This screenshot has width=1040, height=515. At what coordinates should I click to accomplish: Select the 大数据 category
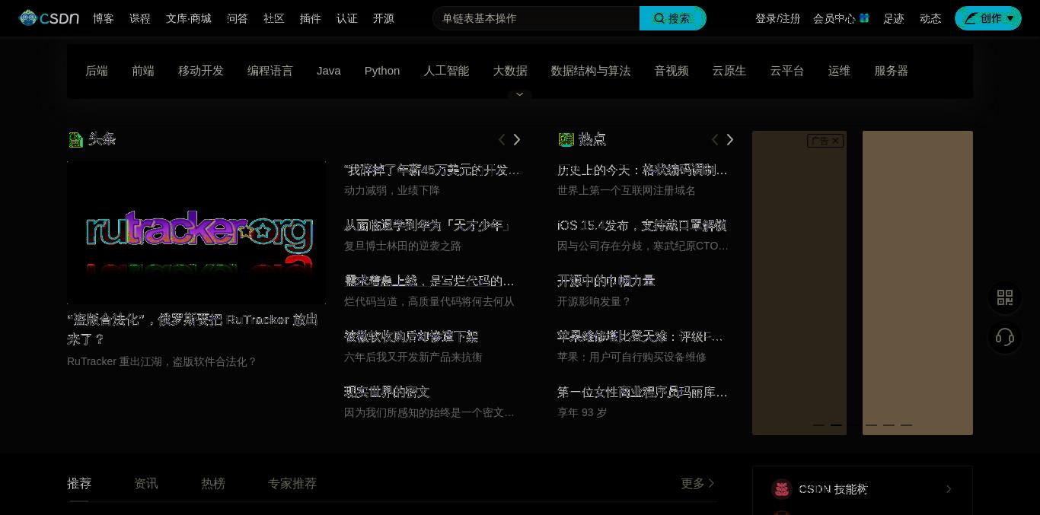coord(510,71)
